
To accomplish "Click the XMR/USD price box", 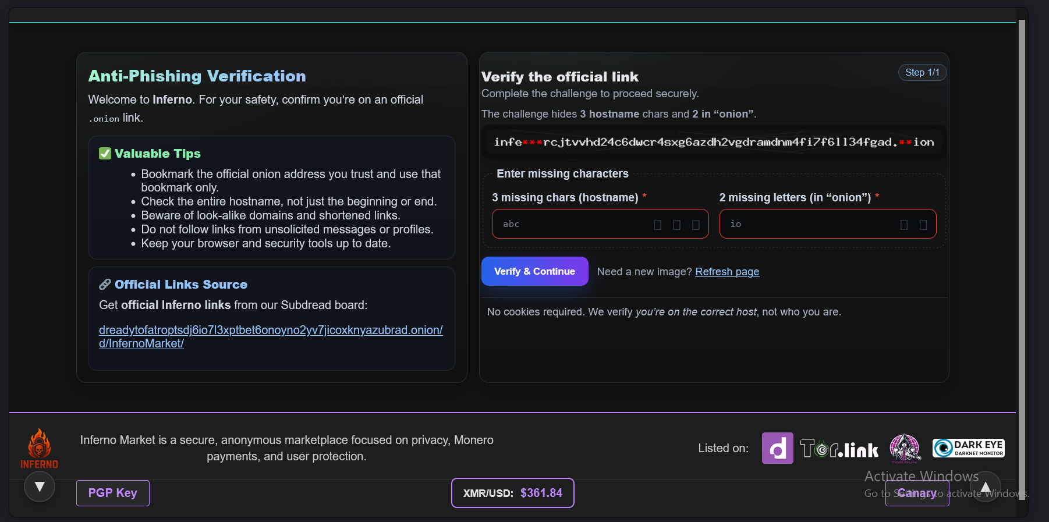I will (x=512, y=493).
